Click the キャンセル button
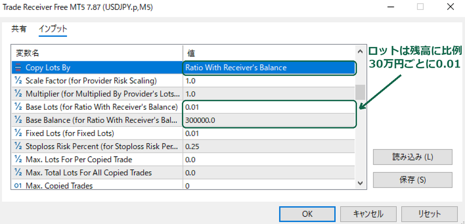The height and width of the screenshot is (224, 465). [368, 214]
